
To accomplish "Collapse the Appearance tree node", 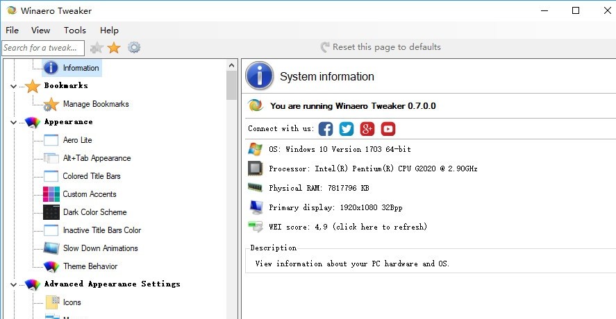I will (x=13, y=123).
